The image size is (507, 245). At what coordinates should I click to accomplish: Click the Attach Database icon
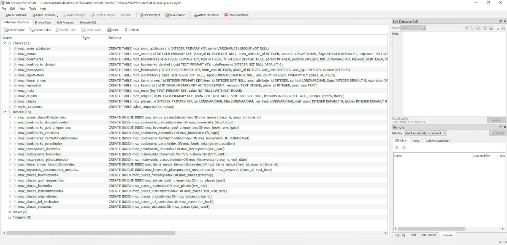tap(195, 15)
